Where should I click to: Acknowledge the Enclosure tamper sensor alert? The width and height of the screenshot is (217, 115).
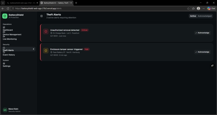(x=202, y=52)
